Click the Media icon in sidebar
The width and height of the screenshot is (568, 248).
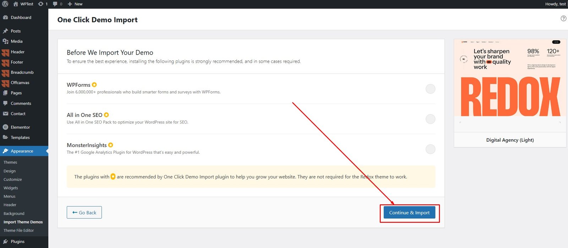(x=5, y=41)
